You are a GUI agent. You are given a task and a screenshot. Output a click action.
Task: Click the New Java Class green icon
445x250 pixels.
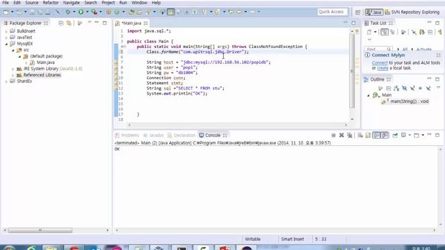[117, 12]
